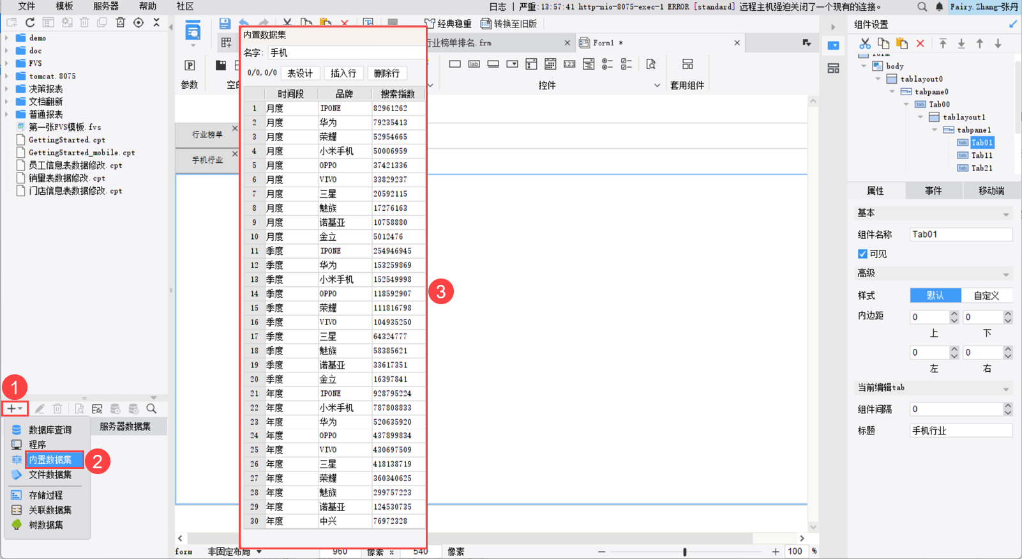Image resolution: width=1022 pixels, height=559 pixels.
Task: Select the 自定义 style option
Action: coord(986,295)
